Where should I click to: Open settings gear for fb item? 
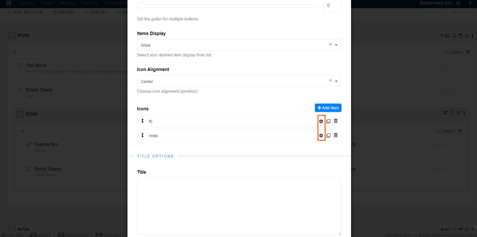[x=321, y=121]
